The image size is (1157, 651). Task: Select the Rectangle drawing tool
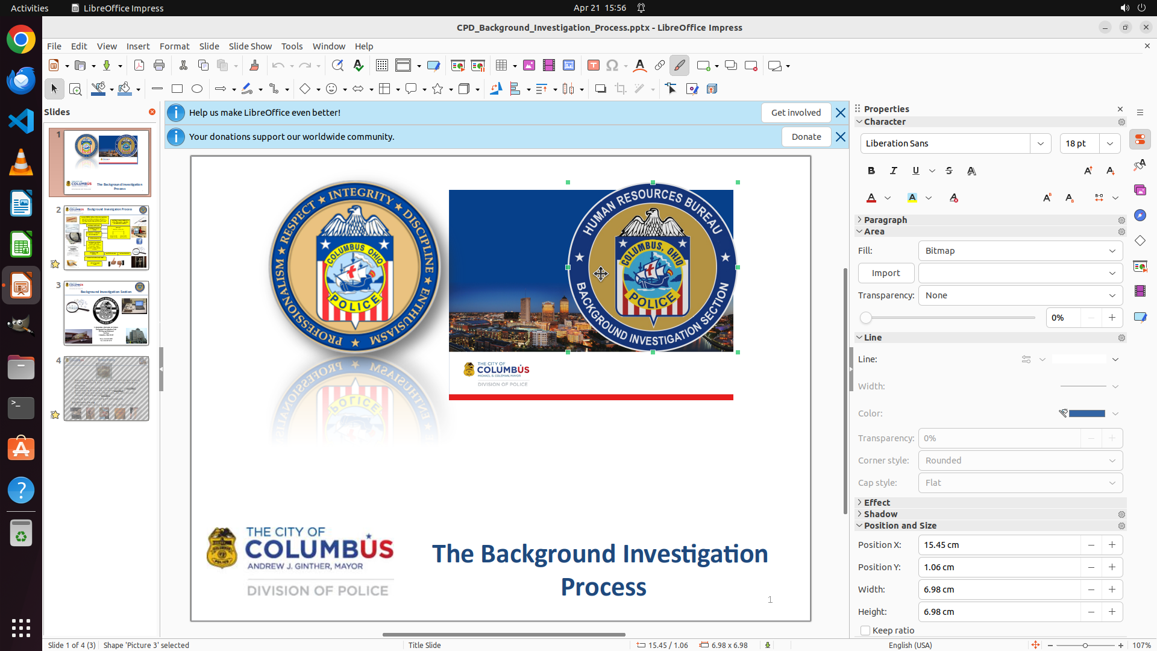click(x=177, y=89)
